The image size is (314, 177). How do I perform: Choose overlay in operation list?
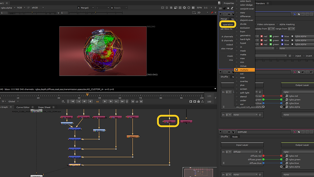tap(244, 81)
